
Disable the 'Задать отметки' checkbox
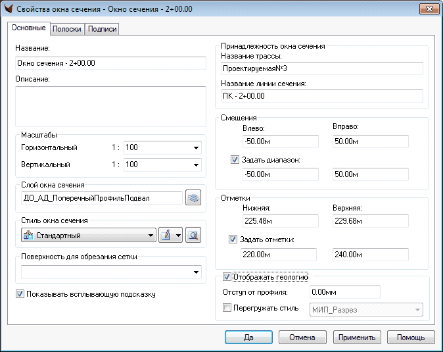233,239
